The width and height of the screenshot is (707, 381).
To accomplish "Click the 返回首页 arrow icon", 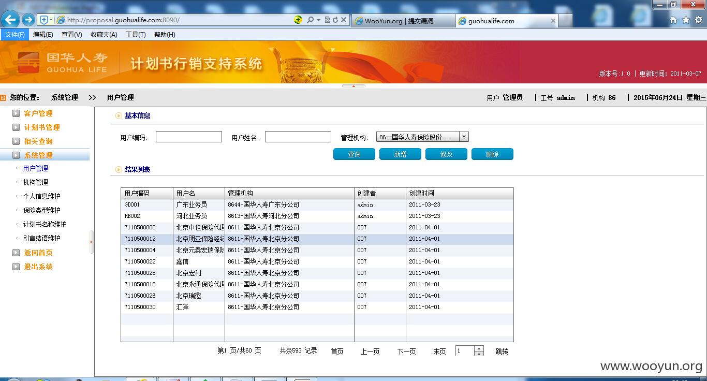I will pyautogui.click(x=16, y=253).
